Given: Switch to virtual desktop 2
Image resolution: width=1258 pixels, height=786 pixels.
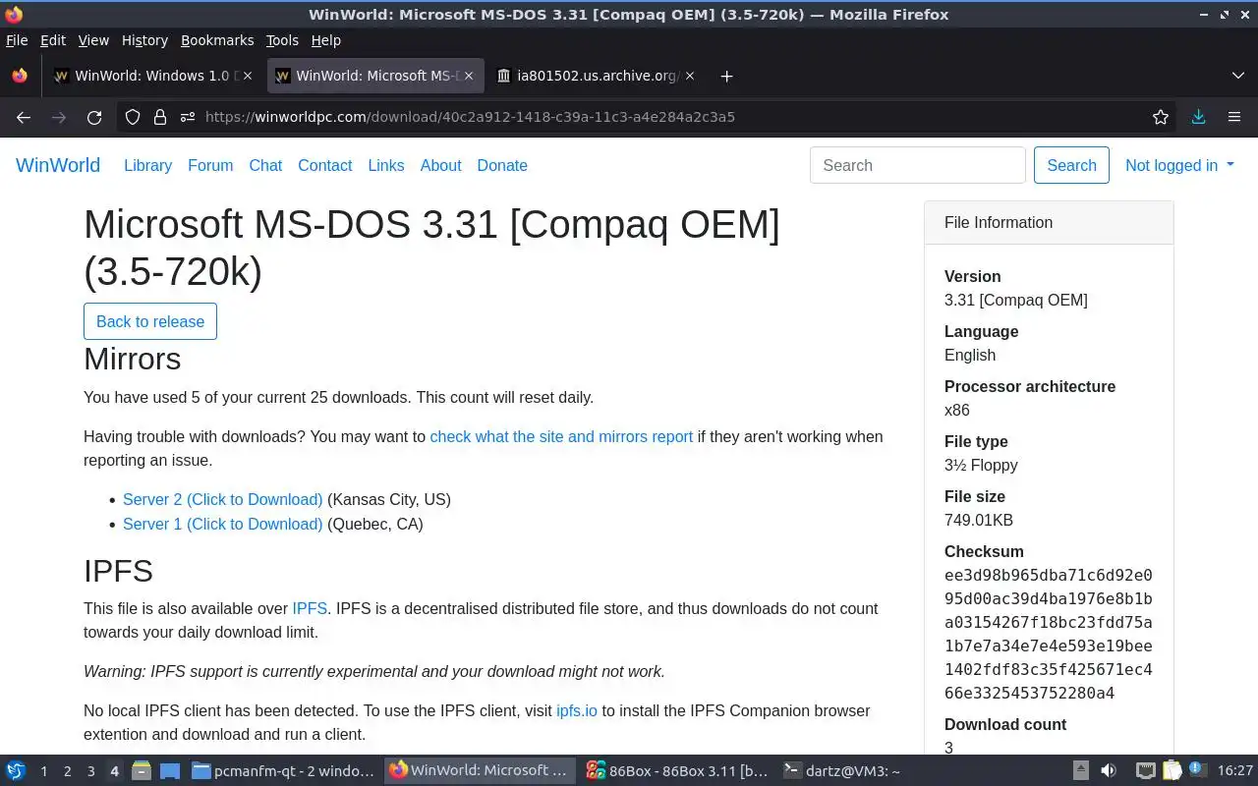Looking at the screenshot, I should 67,771.
